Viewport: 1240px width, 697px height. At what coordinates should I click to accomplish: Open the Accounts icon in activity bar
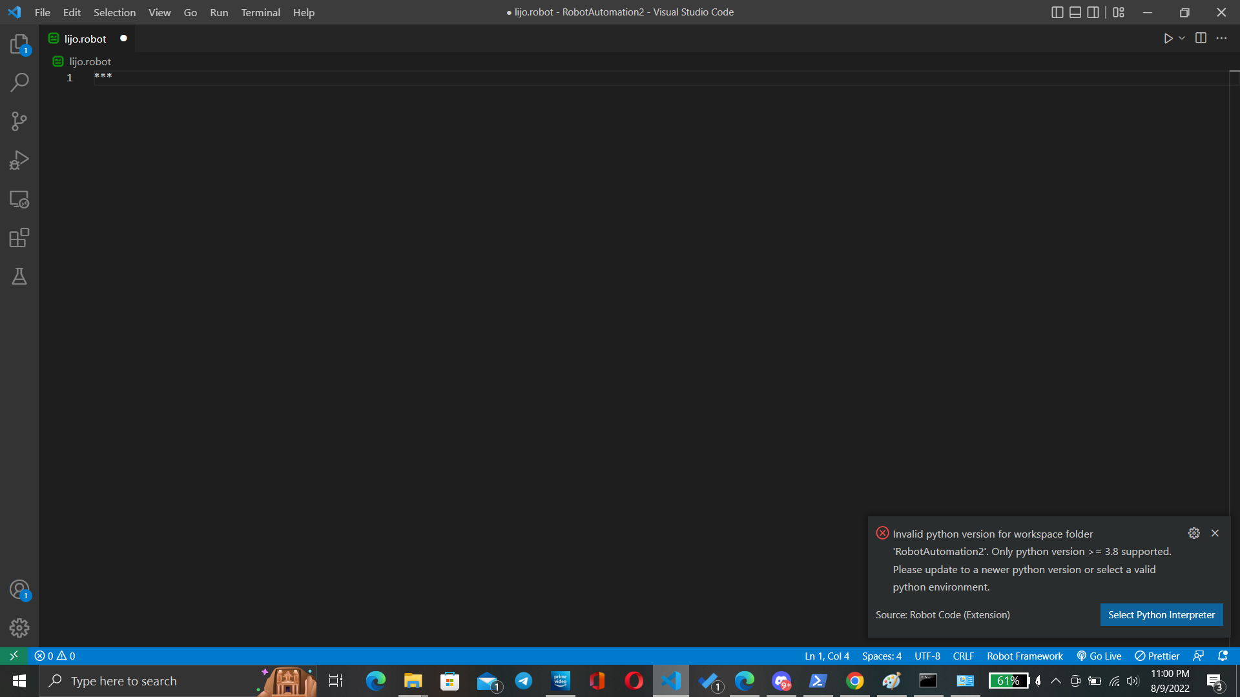coord(19,589)
